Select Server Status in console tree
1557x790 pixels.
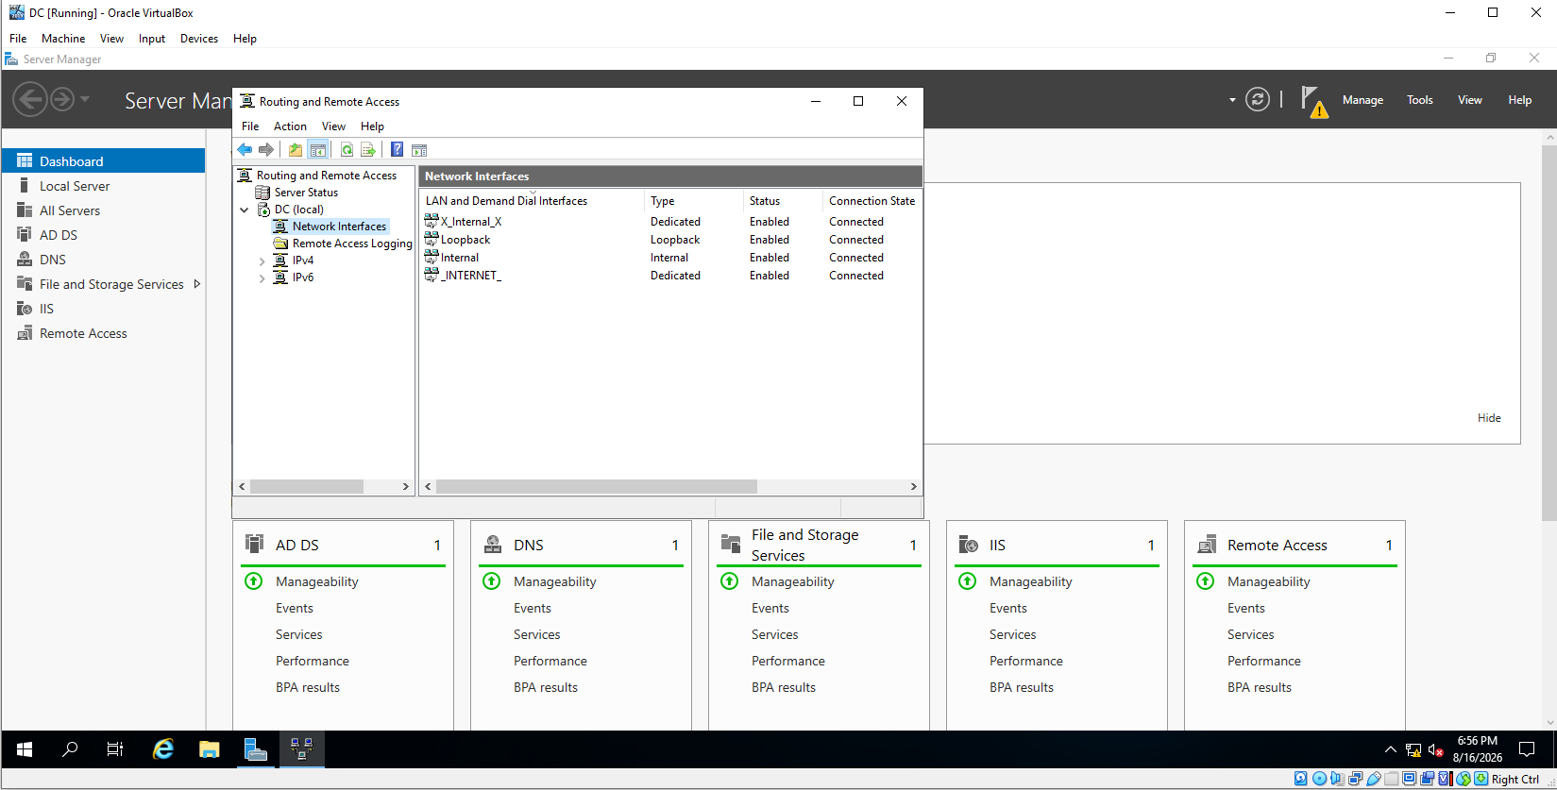pos(306,193)
